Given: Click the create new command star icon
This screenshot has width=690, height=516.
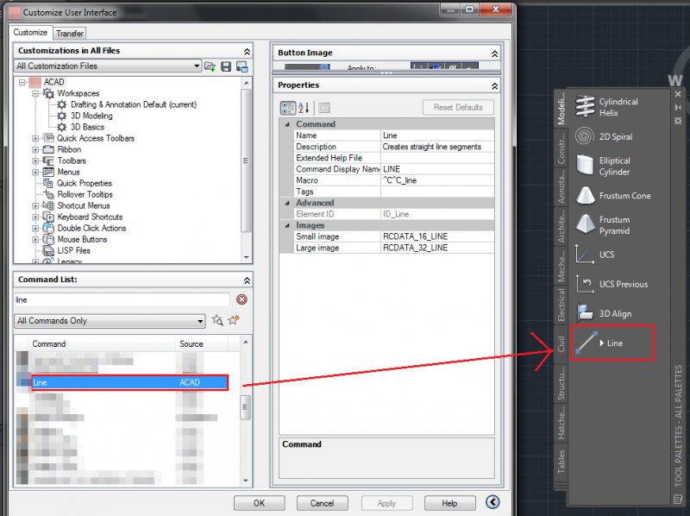Looking at the screenshot, I should coord(233,320).
